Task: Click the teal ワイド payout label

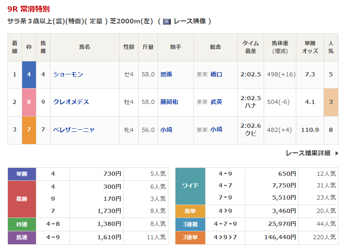Action: (x=190, y=186)
